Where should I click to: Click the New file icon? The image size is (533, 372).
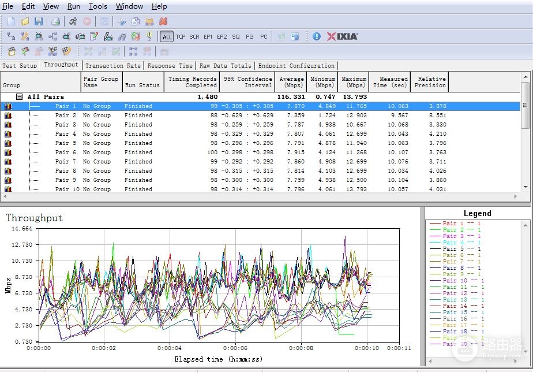click(11, 21)
